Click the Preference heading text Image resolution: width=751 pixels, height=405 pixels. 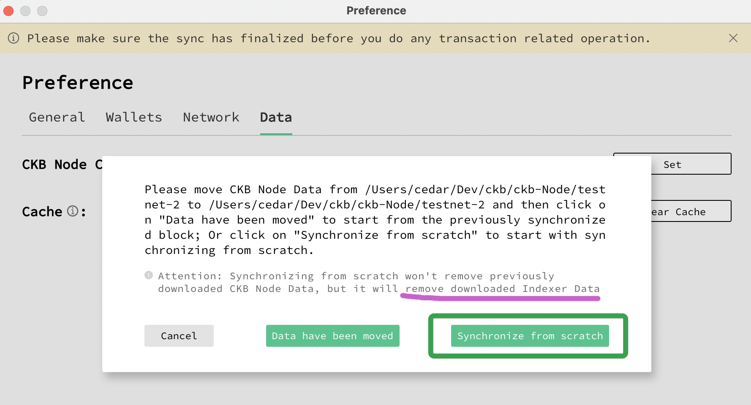(x=78, y=83)
